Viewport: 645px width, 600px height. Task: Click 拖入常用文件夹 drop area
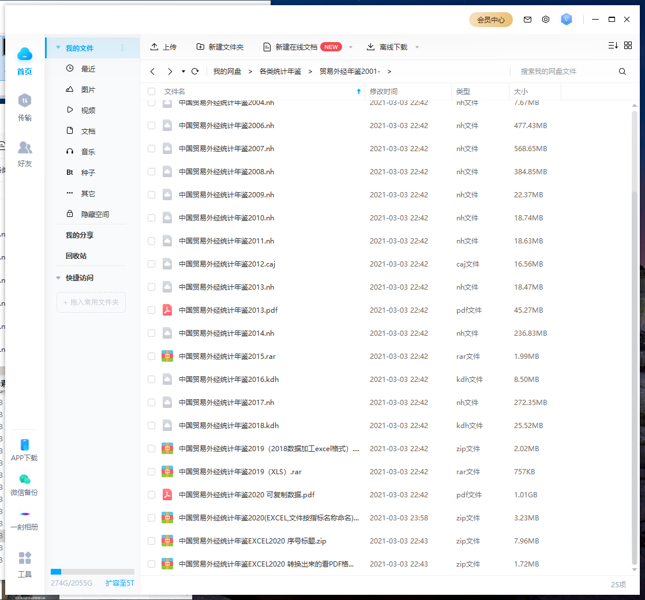click(x=91, y=302)
